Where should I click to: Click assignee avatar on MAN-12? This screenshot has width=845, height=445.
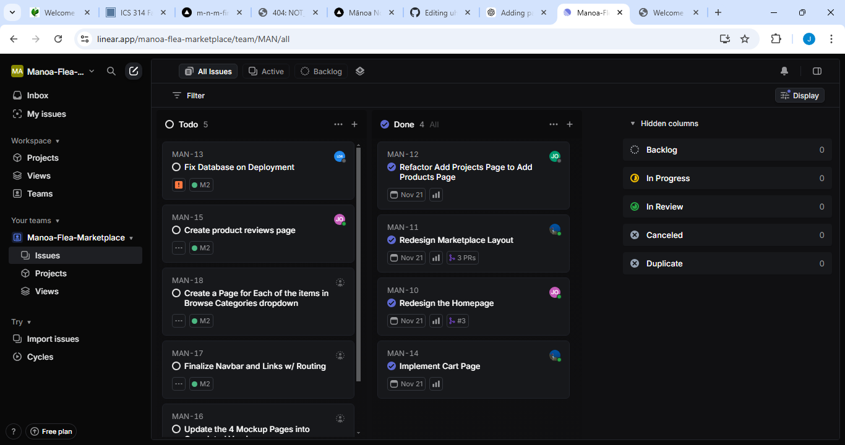[555, 156]
